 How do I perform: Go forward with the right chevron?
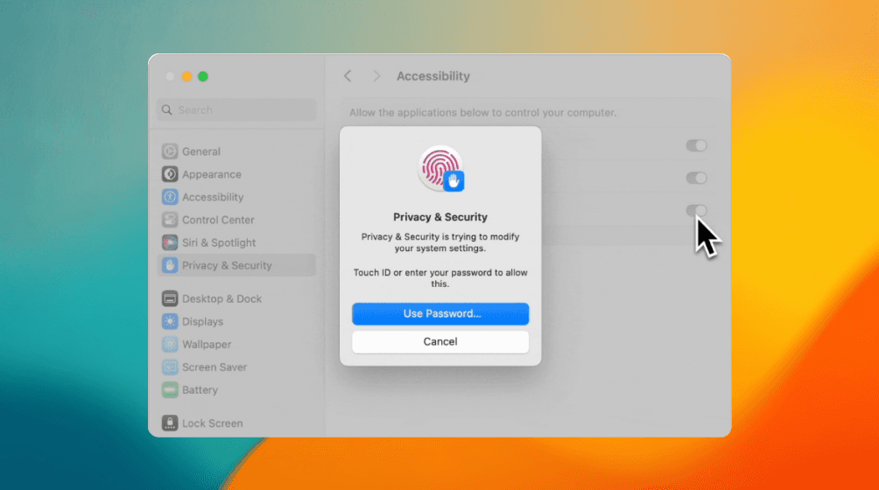[x=376, y=76]
